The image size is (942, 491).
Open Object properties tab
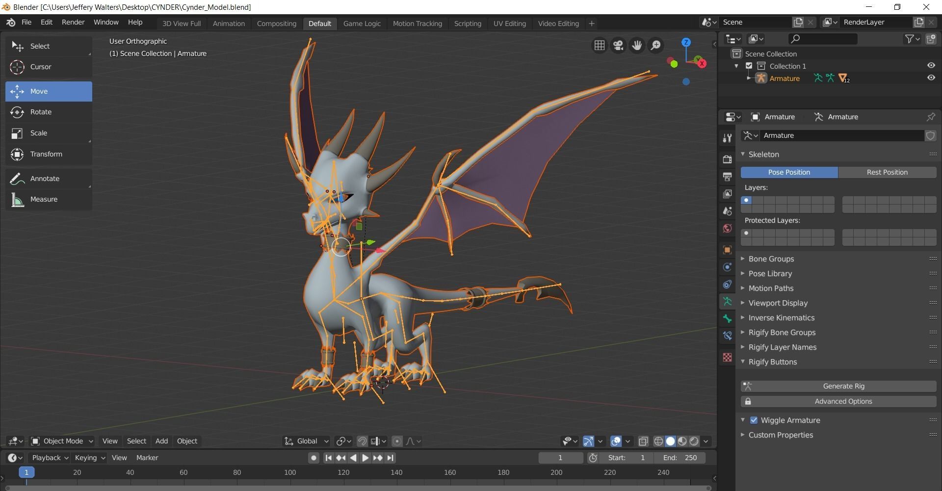[x=727, y=250]
